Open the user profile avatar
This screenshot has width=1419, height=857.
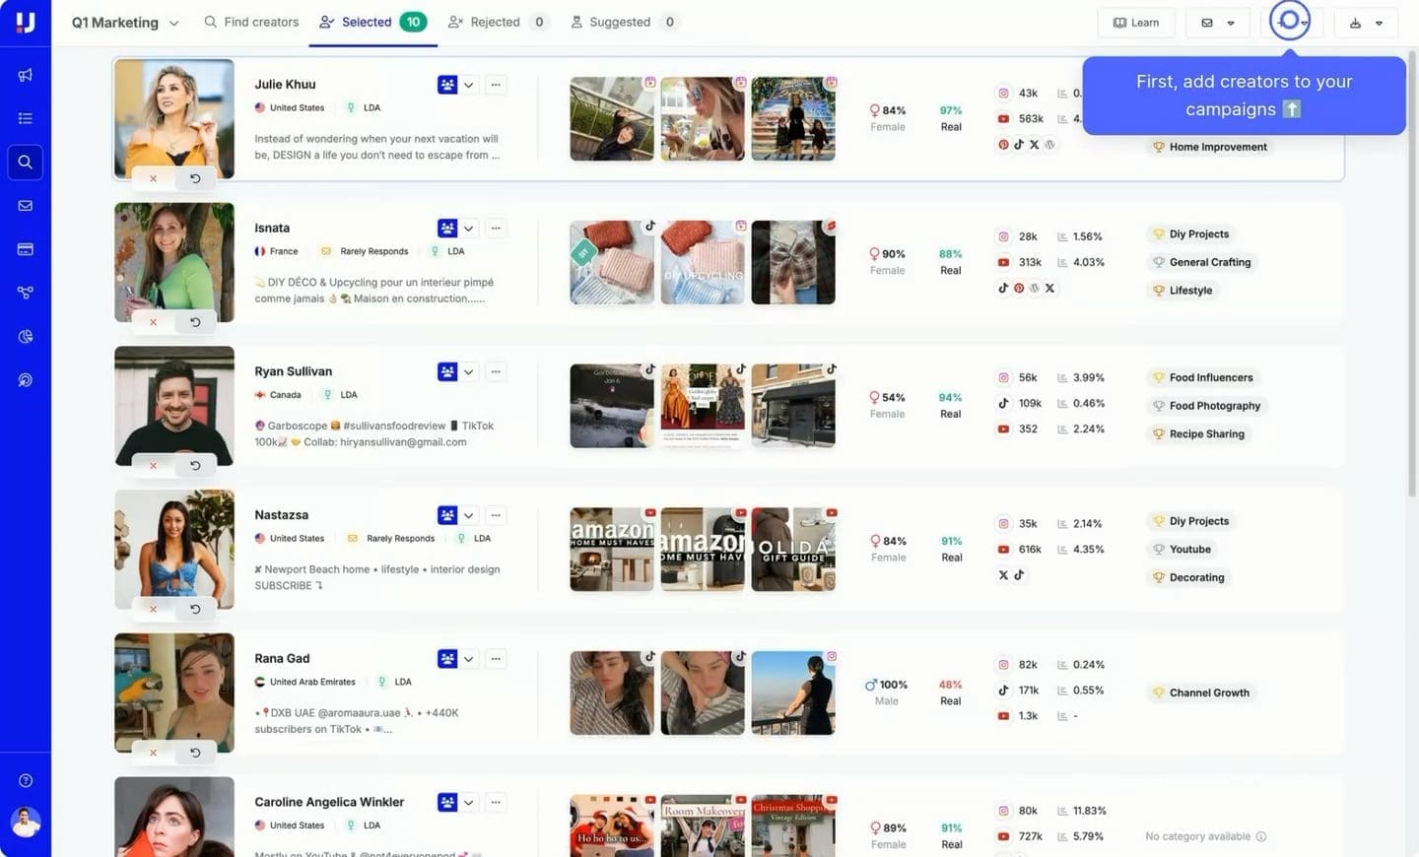pyautogui.click(x=26, y=822)
